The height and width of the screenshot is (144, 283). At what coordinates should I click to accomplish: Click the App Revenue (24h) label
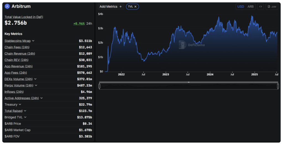(x=19, y=66)
